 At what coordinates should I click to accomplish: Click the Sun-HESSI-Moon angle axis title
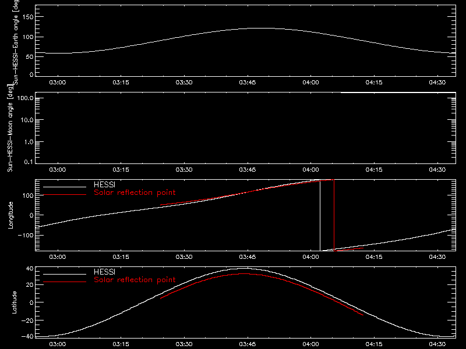(10, 128)
